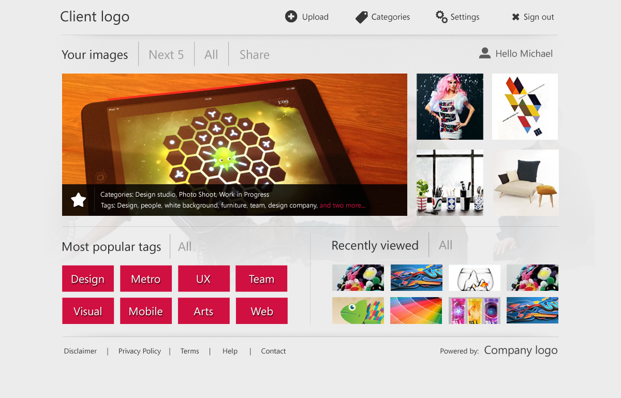
Task: Open the Share tab
Action: (x=255, y=55)
